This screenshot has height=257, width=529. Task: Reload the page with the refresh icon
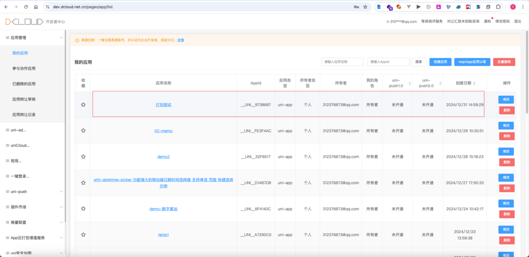pos(26,7)
